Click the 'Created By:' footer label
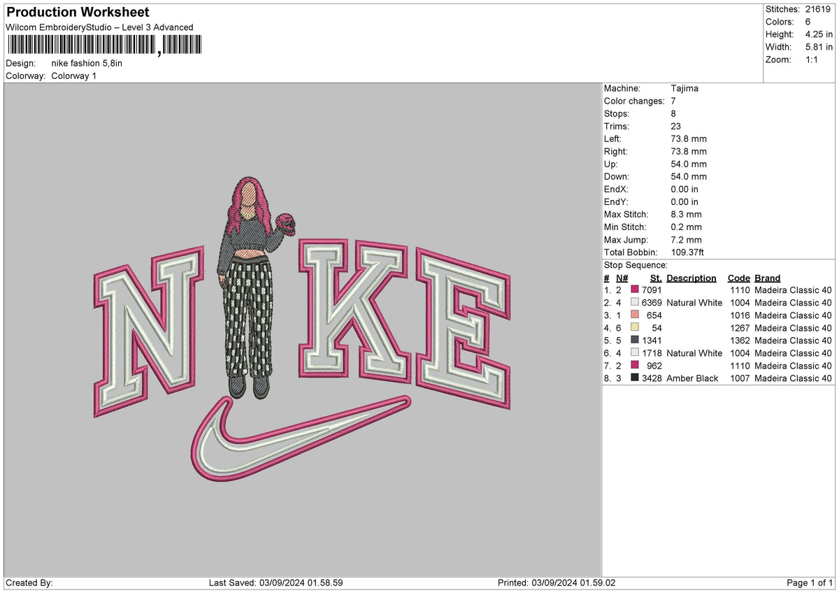 pyautogui.click(x=29, y=583)
